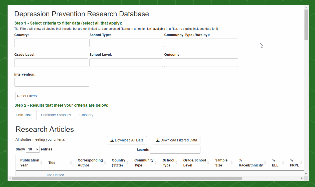Click the 'Research Articles' heading
This screenshot has height=187, width=315.
pos(45,129)
